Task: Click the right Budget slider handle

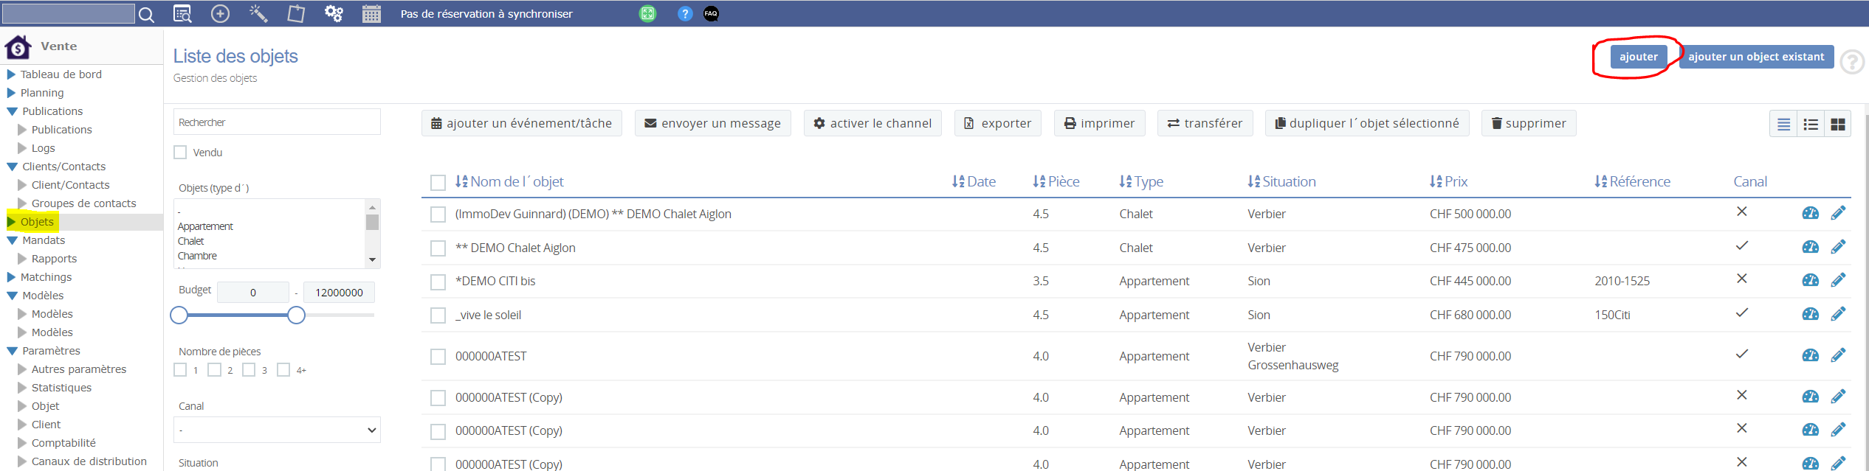Action: [296, 315]
